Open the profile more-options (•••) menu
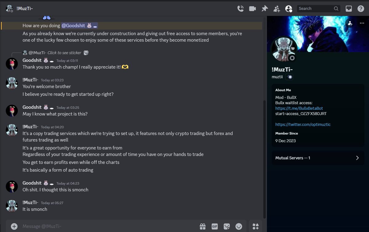 362,24
